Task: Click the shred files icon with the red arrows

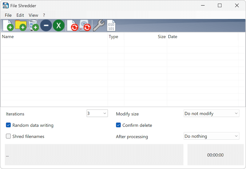Action: point(72,26)
